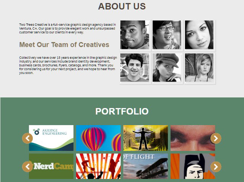Viewport: 244px width, 182px height.
Task: Open the red striped band silhouette artwork
Action: click(98, 166)
